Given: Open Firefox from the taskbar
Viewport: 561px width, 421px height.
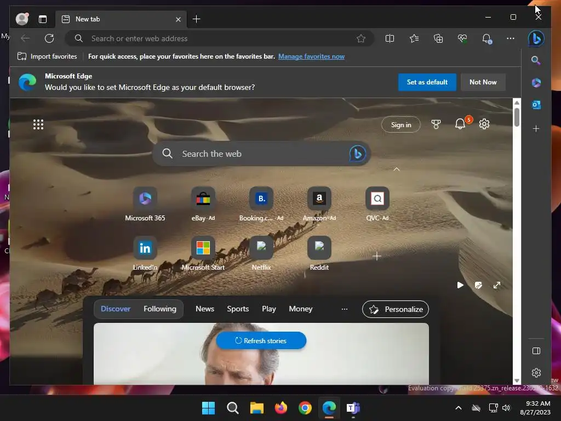Looking at the screenshot, I should [x=281, y=407].
